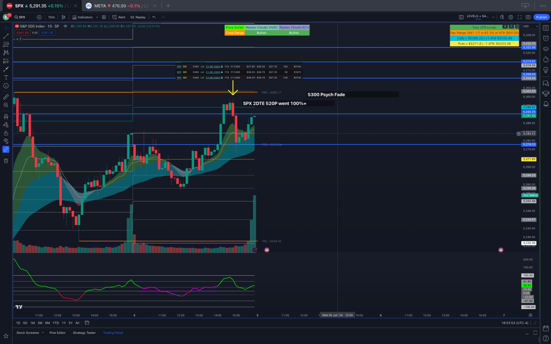Take a chart snapshot with the camera icon

click(x=528, y=17)
